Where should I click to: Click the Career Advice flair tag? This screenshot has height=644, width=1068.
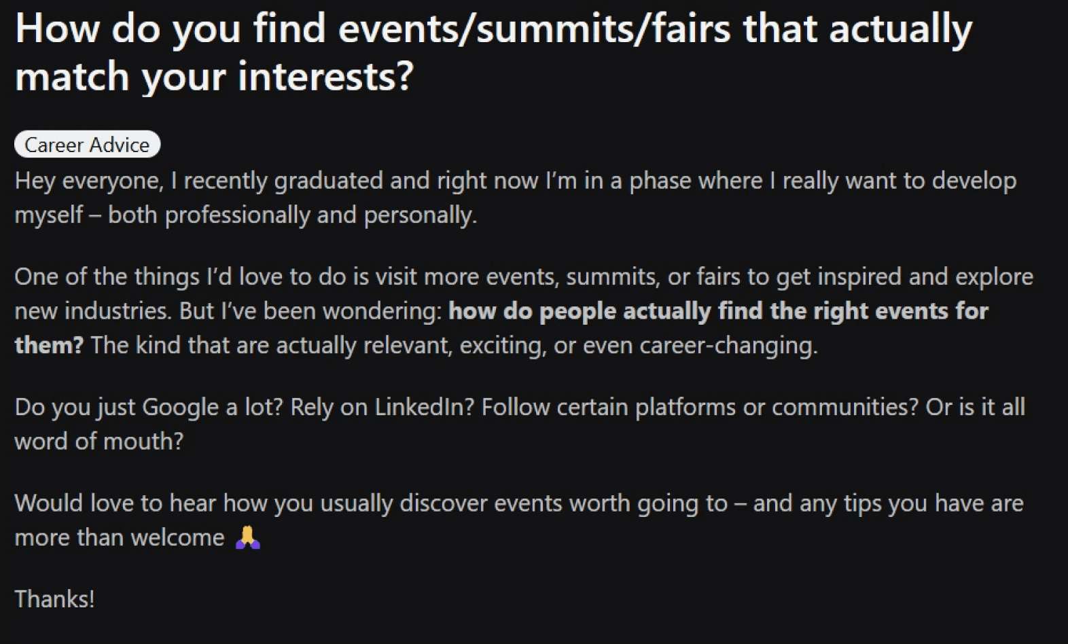coord(87,145)
